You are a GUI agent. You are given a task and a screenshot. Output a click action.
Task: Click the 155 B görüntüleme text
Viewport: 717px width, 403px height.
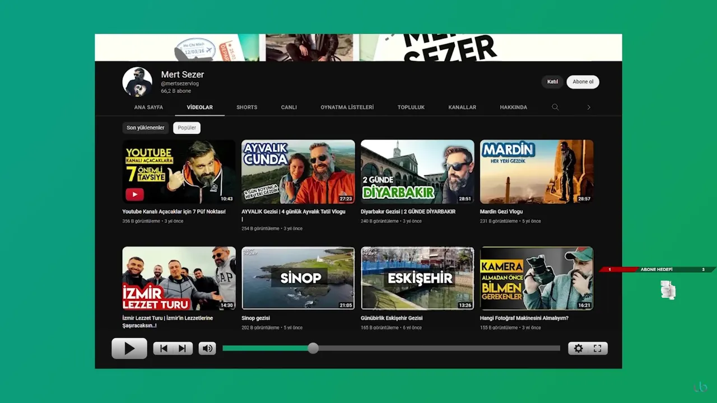coord(499,327)
